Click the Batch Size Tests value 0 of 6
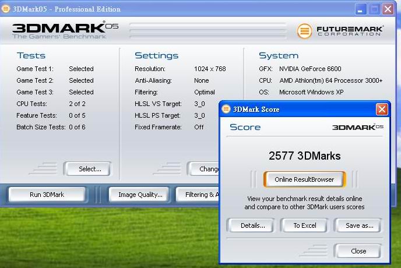Screen dimensions: 401x268 click(77, 127)
